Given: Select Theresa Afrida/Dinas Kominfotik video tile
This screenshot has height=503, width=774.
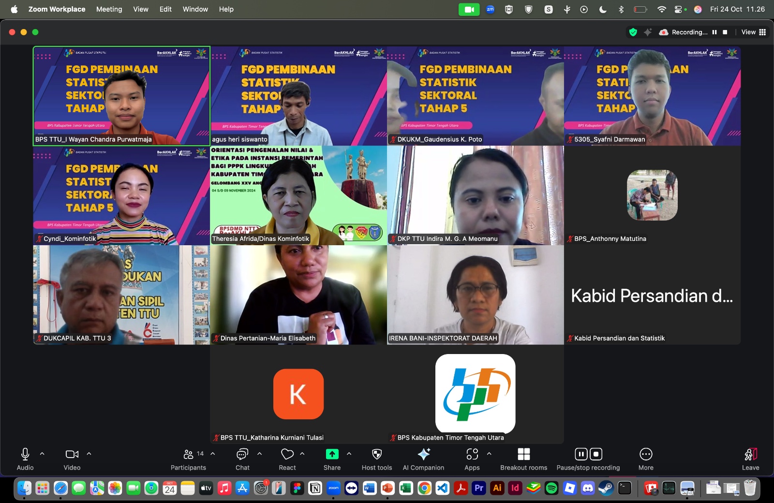Looking at the screenshot, I should [298, 195].
